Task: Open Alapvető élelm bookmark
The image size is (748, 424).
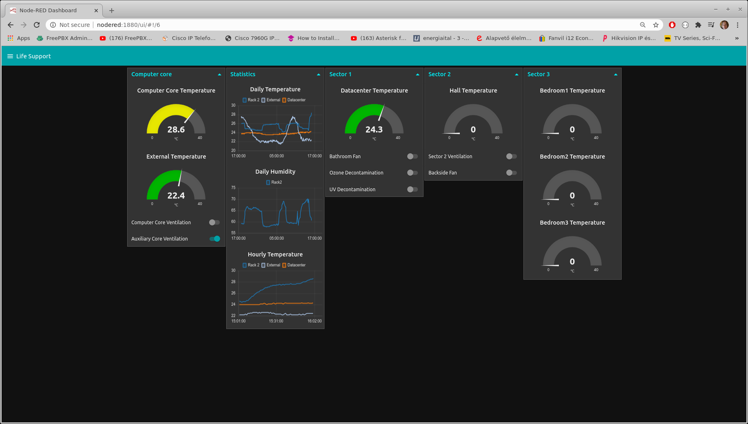Action: coord(504,38)
